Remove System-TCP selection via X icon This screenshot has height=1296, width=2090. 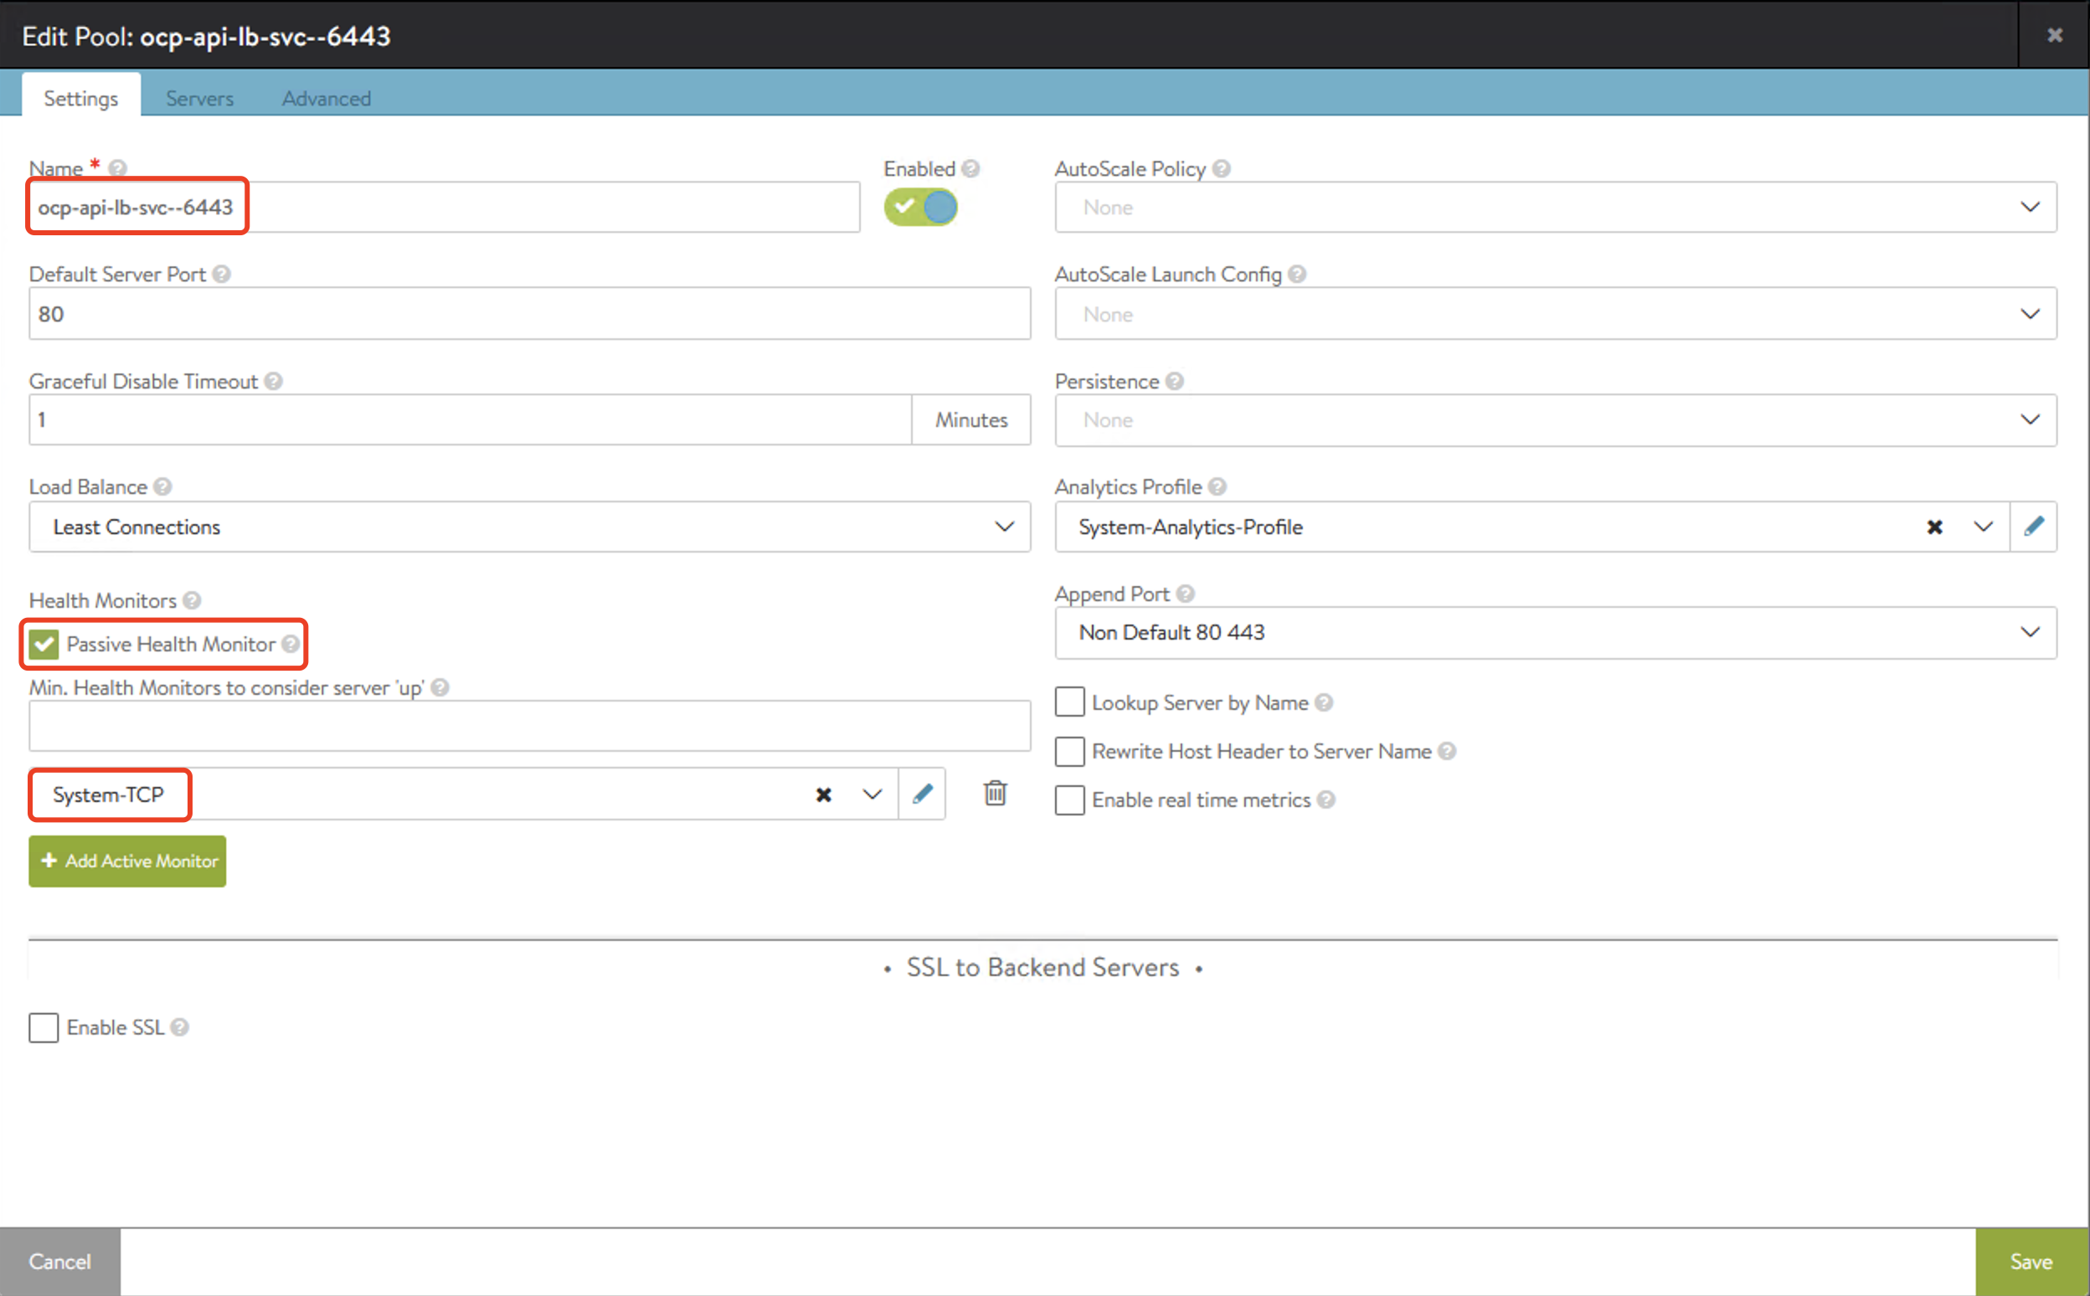[x=823, y=795]
